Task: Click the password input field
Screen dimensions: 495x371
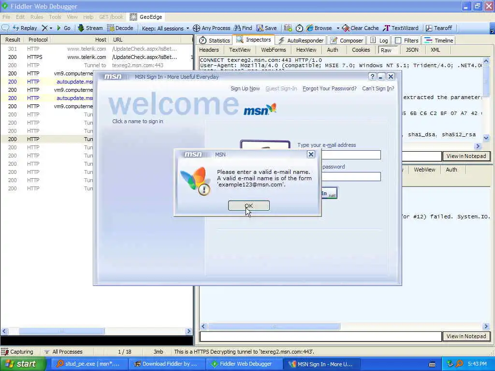Action: click(x=351, y=177)
